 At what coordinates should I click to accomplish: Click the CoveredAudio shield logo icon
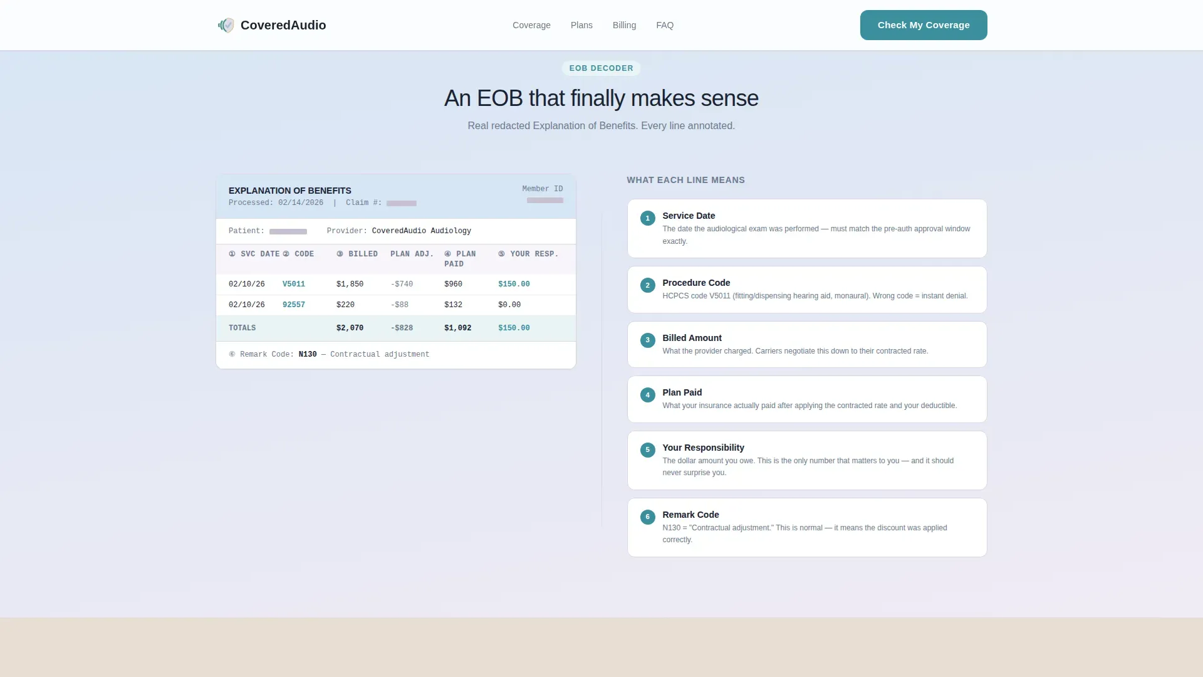tap(226, 25)
